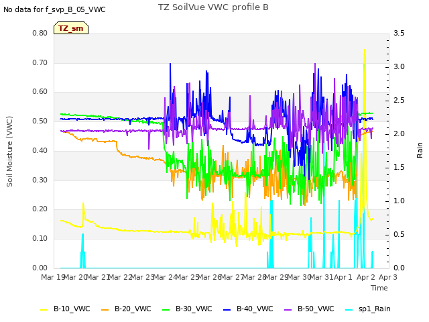Click the Apr 2 date tick label
Screen dimensions: 429x322
click(x=366, y=277)
